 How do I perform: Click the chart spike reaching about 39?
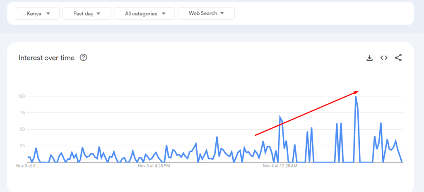(217, 137)
